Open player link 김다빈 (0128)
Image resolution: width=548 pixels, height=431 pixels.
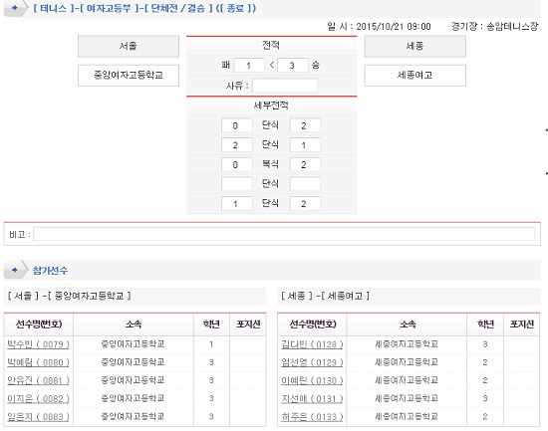coord(312,344)
